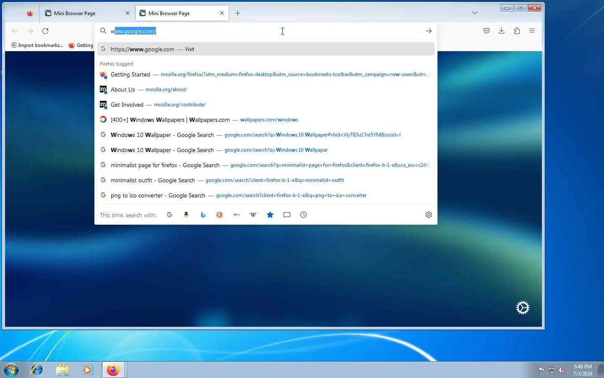
Task: Open Windows Media Player from taskbar
Action: (x=88, y=370)
